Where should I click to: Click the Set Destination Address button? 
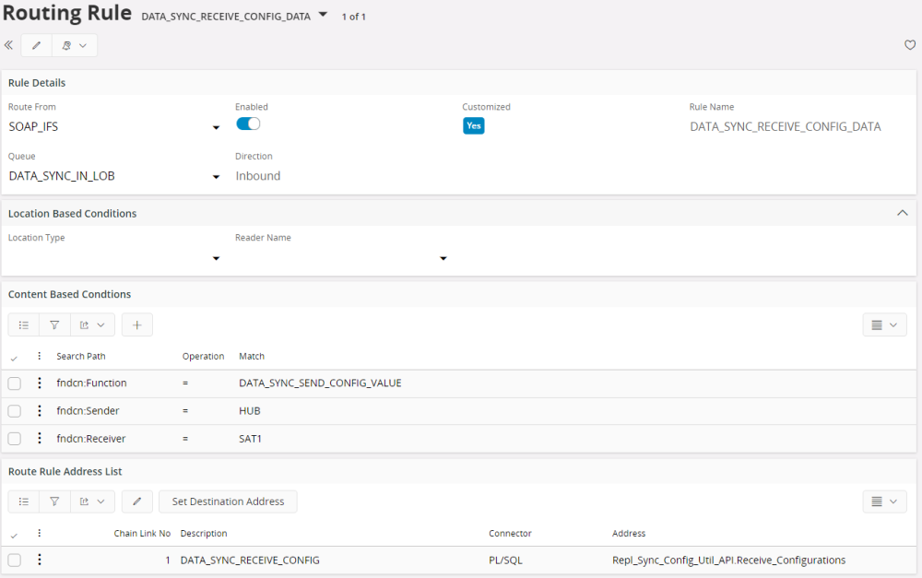click(x=228, y=501)
